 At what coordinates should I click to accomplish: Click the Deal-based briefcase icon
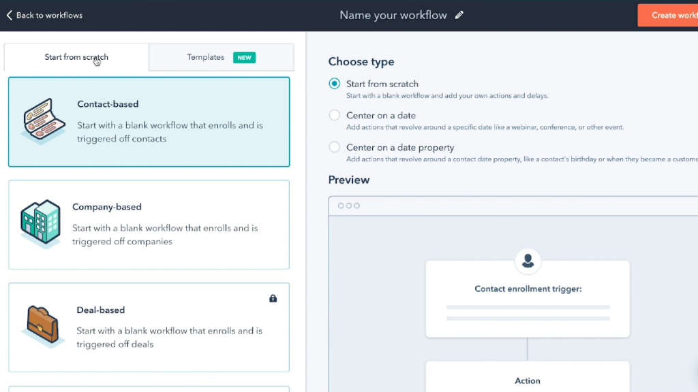point(42,326)
